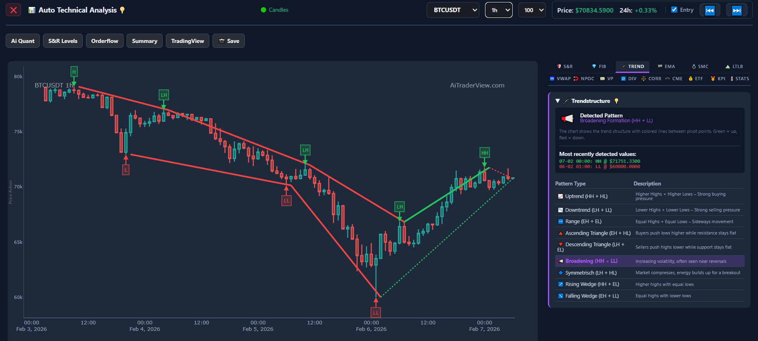Toggle the green Candles indicator

[264, 10]
